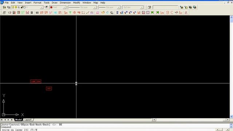Click the Lns toolbar icon
The width and height of the screenshot is (233, 131).
(162, 13)
